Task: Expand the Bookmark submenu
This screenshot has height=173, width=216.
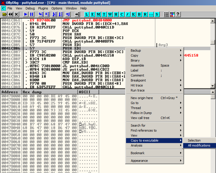Action: point(155,153)
